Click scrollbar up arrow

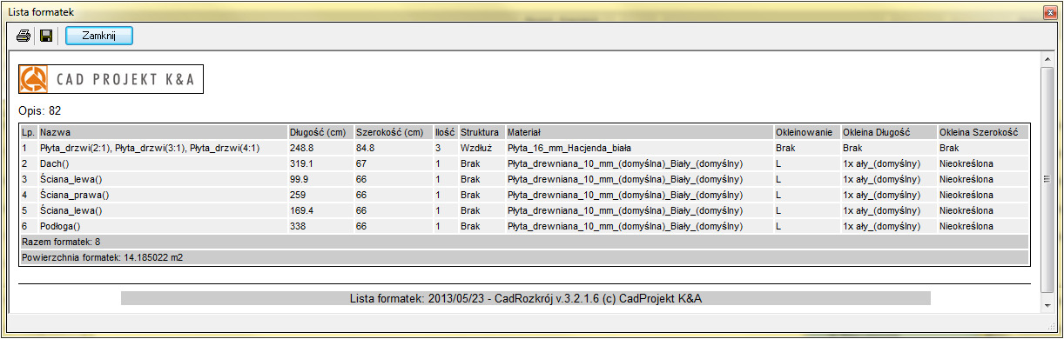tap(1047, 58)
